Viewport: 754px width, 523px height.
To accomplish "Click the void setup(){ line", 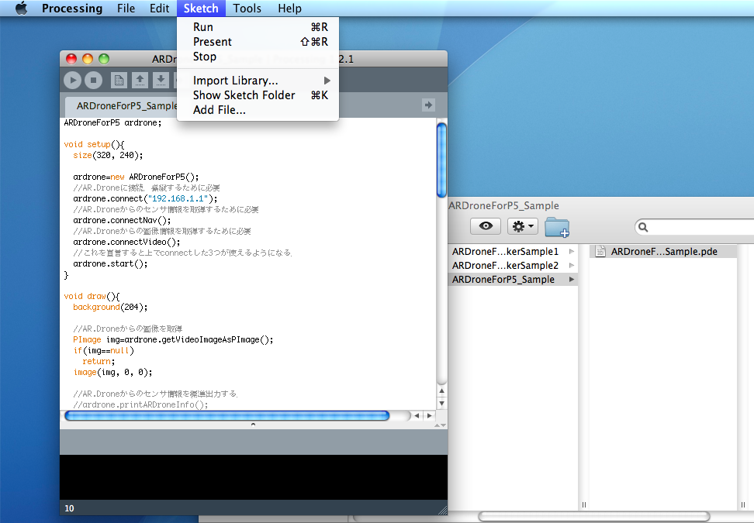I will [x=94, y=144].
